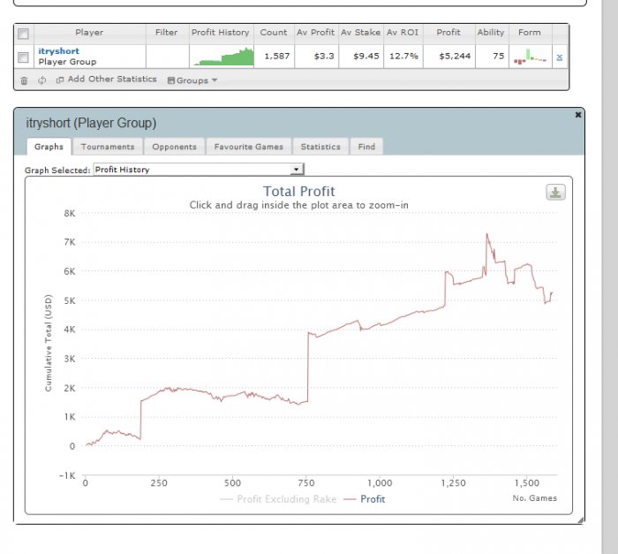Open the Find tab
The height and width of the screenshot is (554, 618).
(366, 147)
